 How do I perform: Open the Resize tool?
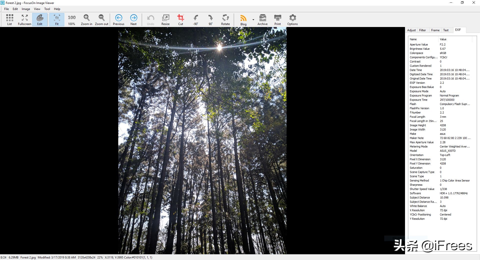click(x=165, y=19)
